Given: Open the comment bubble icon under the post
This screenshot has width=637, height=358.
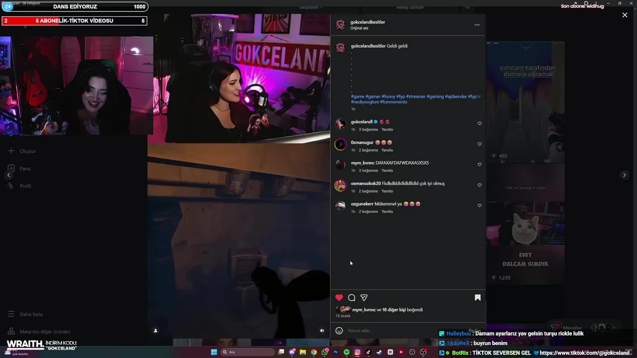Looking at the screenshot, I should pyautogui.click(x=351, y=297).
